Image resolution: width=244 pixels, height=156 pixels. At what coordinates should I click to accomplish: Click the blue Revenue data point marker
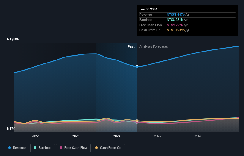[x=137, y=67]
